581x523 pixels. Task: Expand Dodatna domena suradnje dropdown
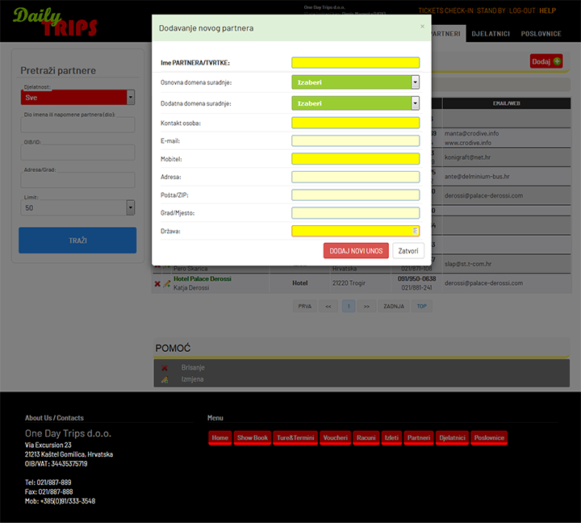coord(355,103)
